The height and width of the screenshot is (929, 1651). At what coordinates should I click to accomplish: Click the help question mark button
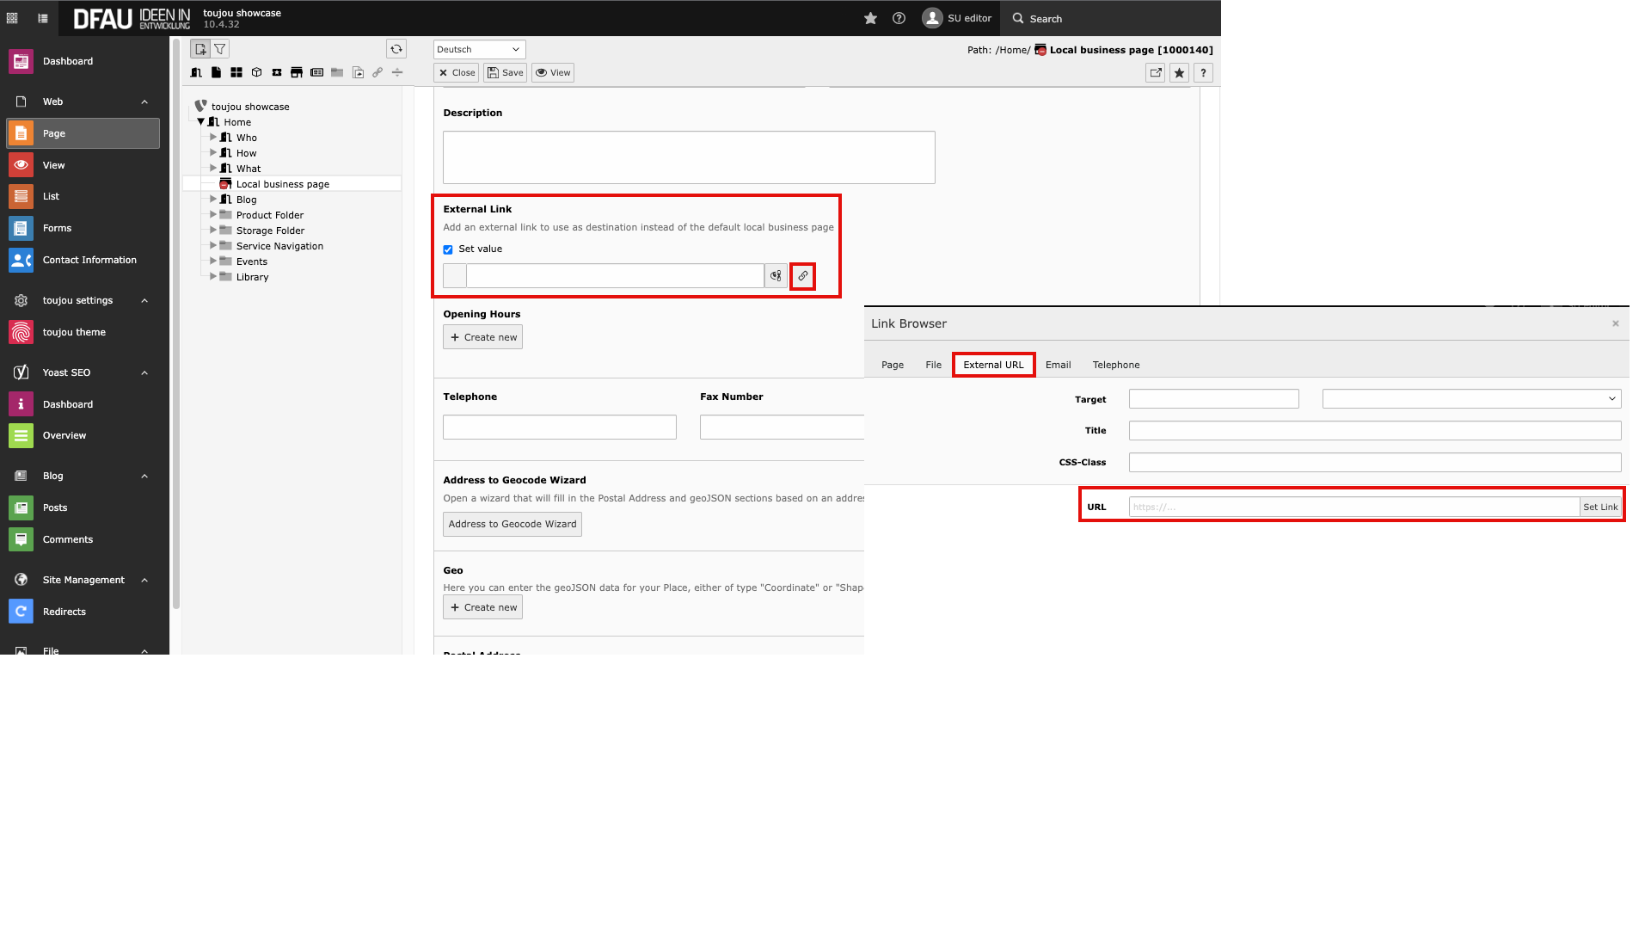[x=1203, y=73]
